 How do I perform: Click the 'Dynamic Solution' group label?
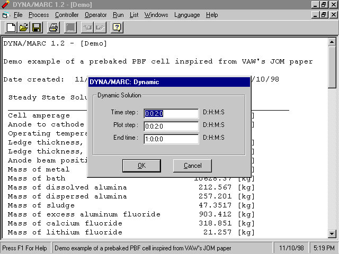pos(119,95)
